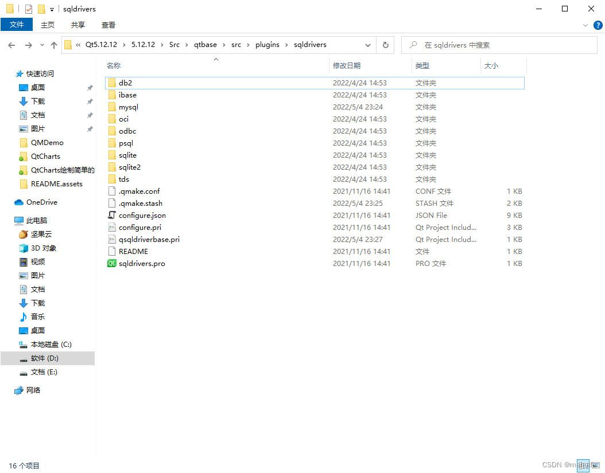Open the 查看 ribbon tab
This screenshot has height=473, width=605.
pyautogui.click(x=108, y=25)
